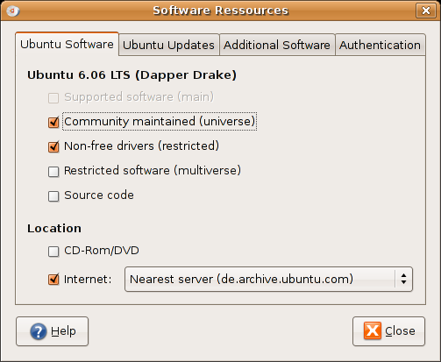The width and height of the screenshot is (441, 362).
Task: Uncheck the Internet location checkbox
Action: (53, 280)
